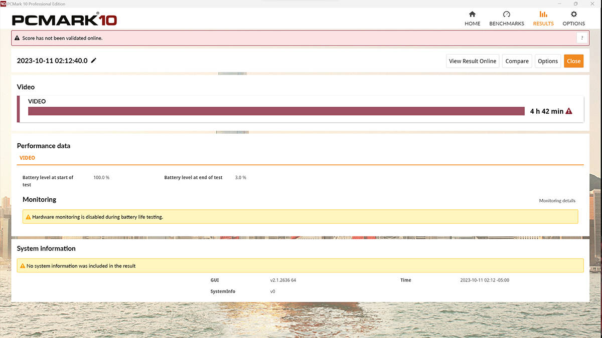Click the system information warning icon
The height and width of the screenshot is (338, 602).
pyautogui.click(x=22, y=266)
